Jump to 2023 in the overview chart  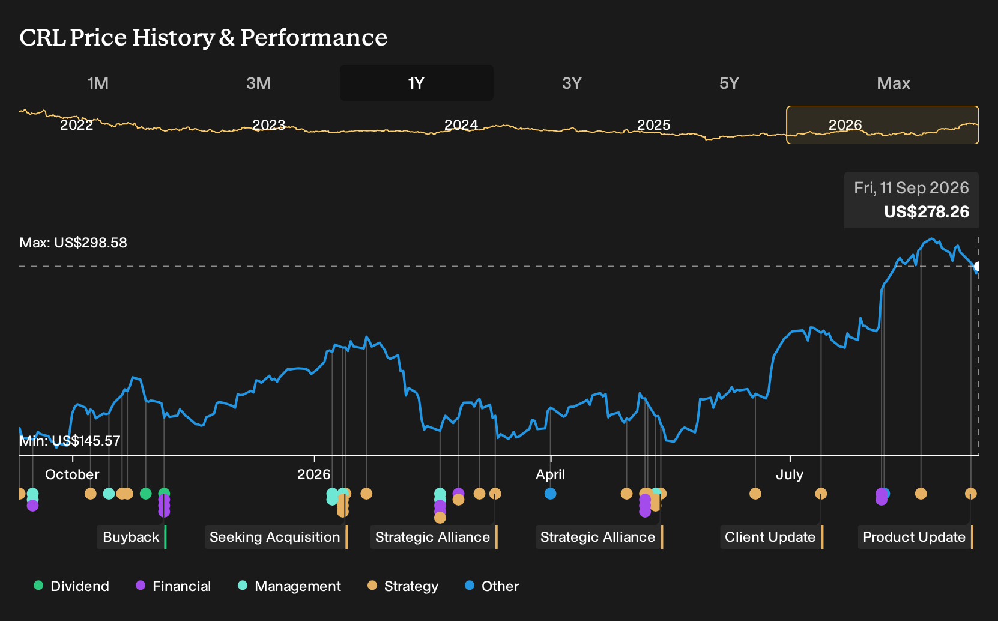tap(268, 125)
